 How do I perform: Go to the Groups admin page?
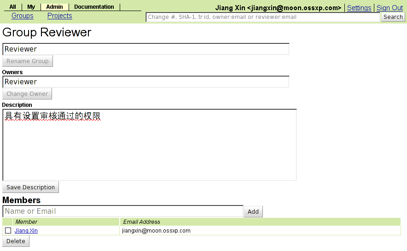click(x=23, y=16)
